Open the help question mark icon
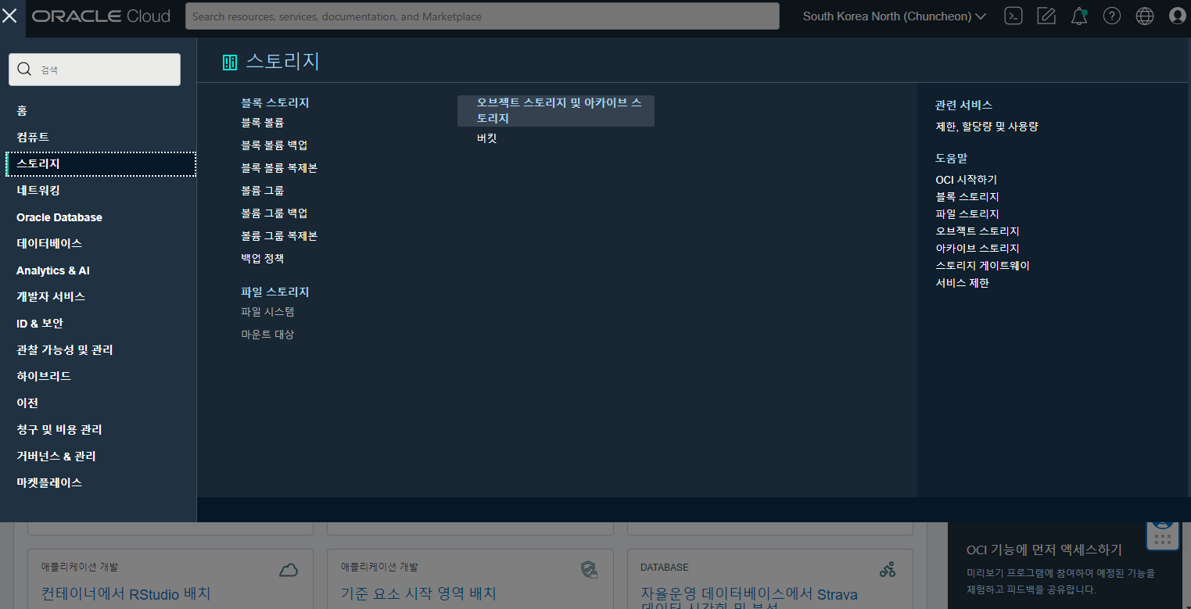Image resolution: width=1191 pixels, height=609 pixels. tap(1112, 16)
